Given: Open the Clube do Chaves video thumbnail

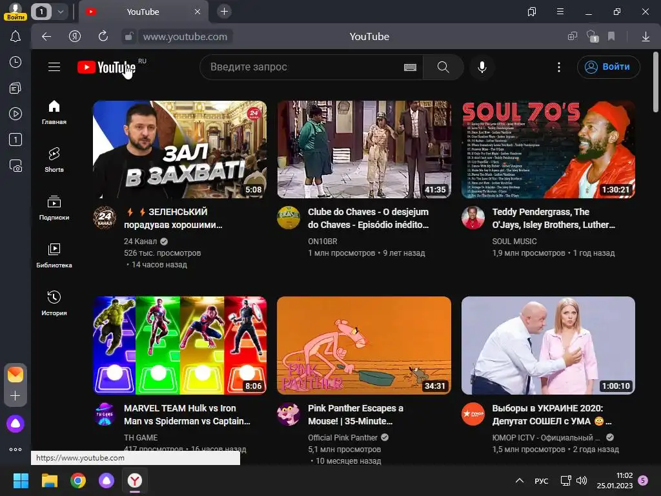Looking at the screenshot, I should coord(364,149).
